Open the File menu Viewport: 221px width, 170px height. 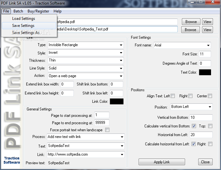click(6, 11)
